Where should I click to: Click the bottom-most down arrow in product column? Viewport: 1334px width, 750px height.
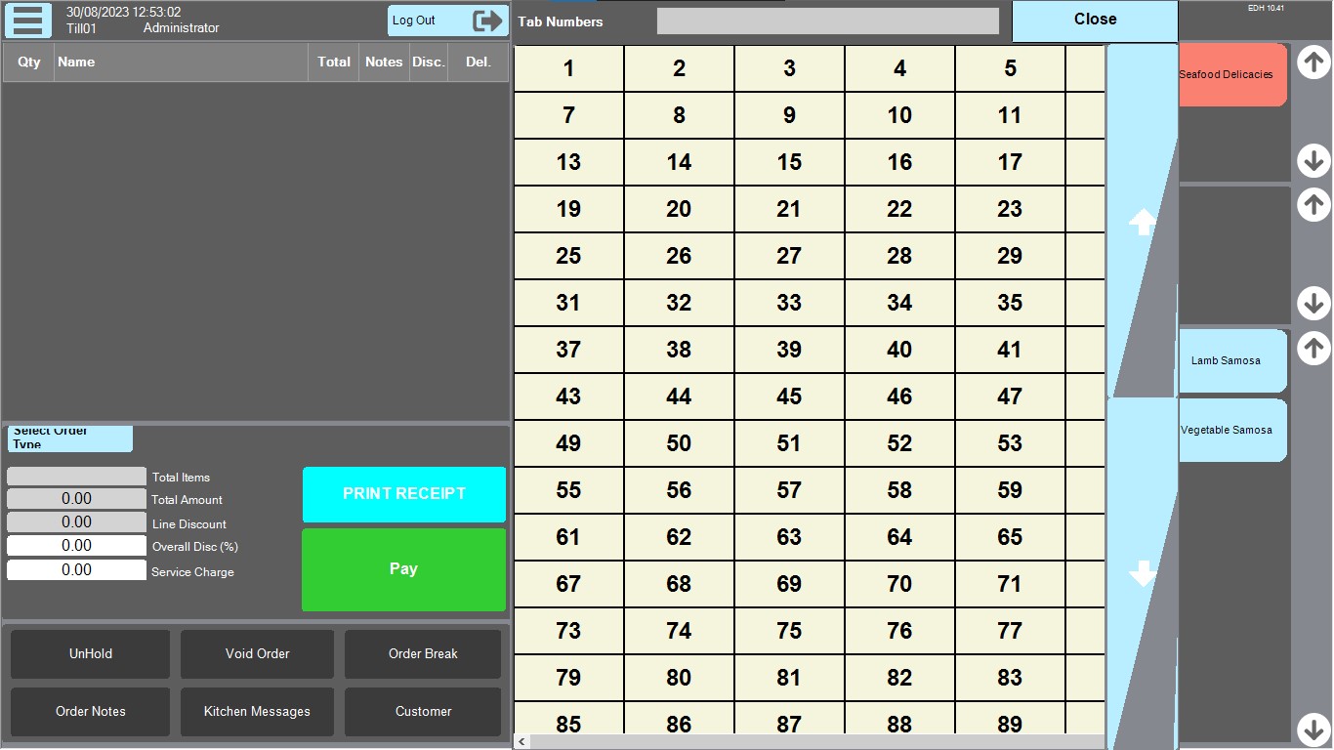1313,729
